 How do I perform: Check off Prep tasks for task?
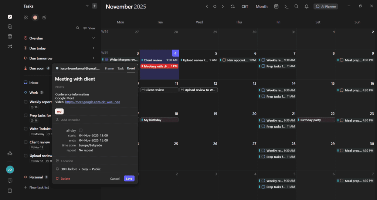(26, 115)
